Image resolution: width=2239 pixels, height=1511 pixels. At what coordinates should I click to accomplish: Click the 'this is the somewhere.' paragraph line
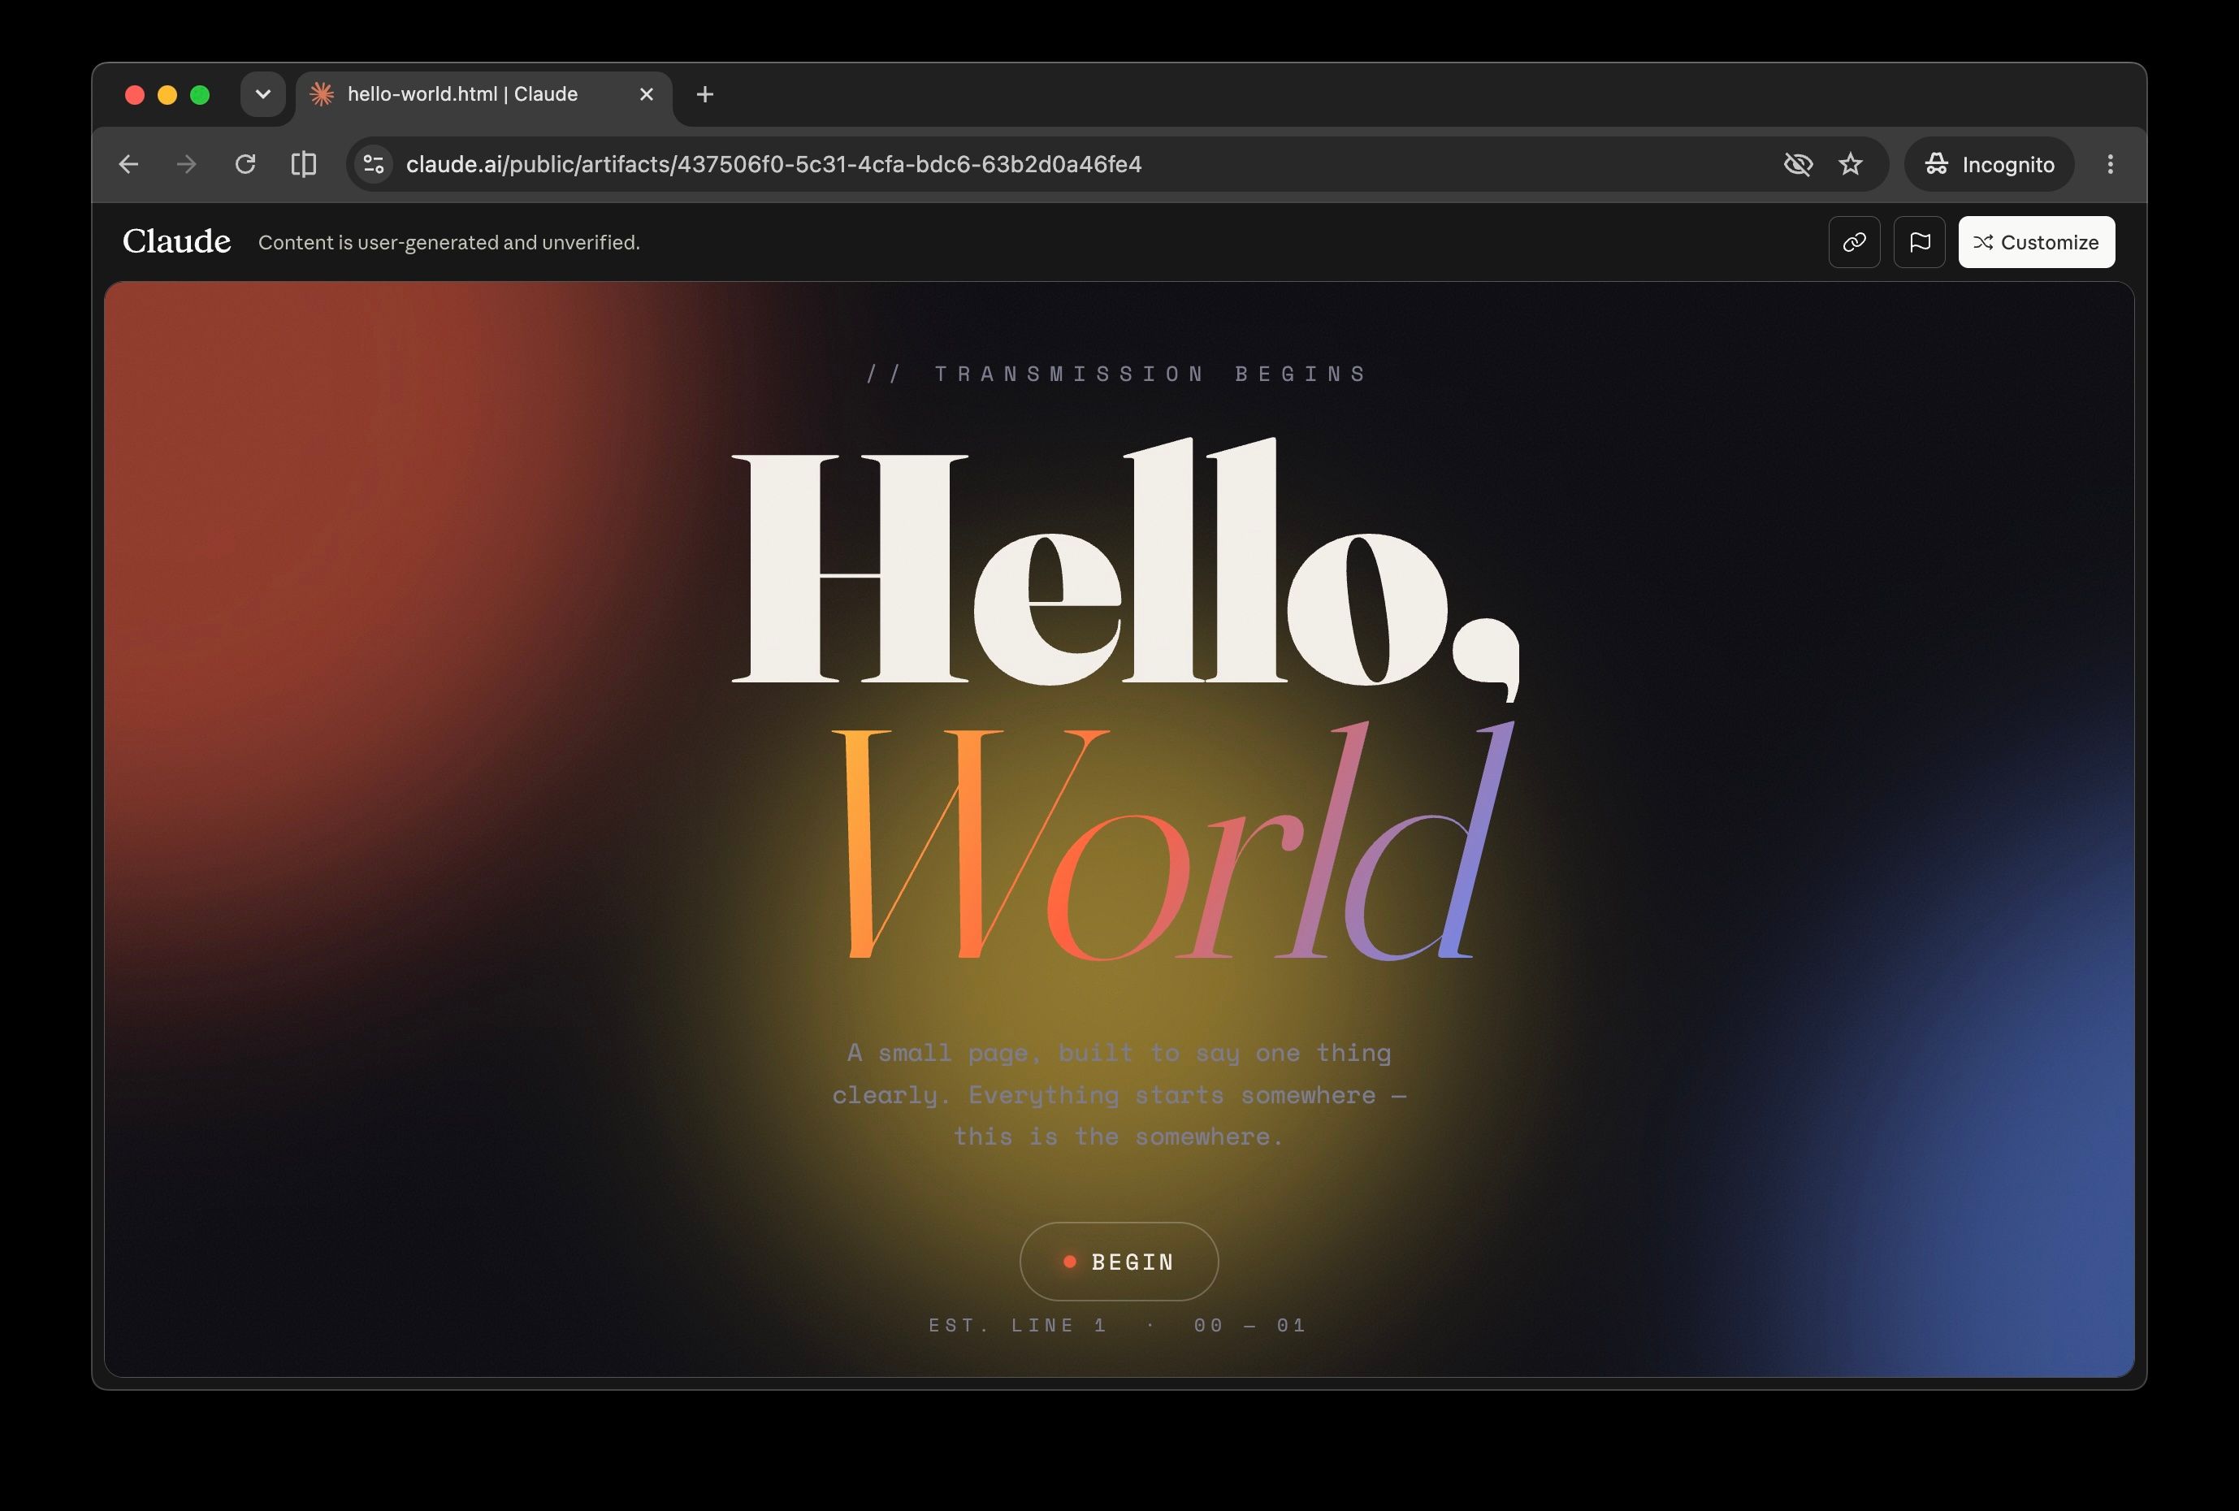[x=1118, y=1137]
